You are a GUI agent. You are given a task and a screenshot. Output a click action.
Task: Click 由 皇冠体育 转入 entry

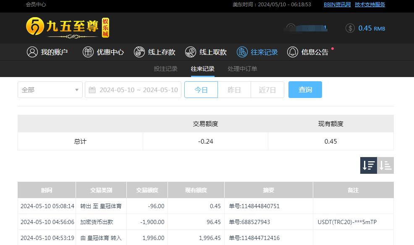101,238
